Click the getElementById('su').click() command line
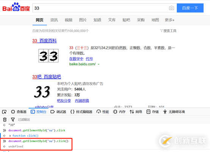The height and width of the screenshot is (152, 210). [38, 141]
